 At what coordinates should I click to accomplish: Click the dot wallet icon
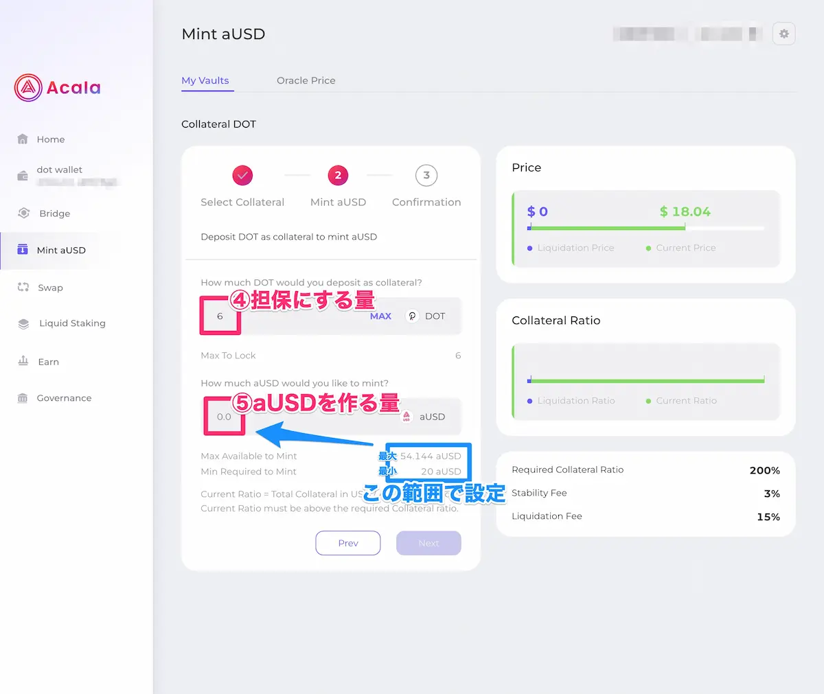click(23, 176)
